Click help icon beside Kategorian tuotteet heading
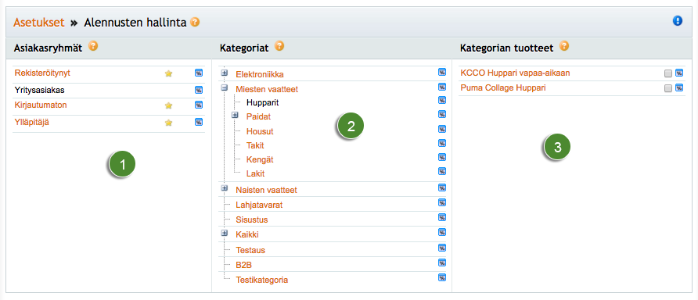Viewport: 698px width, 300px height. coord(564,45)
